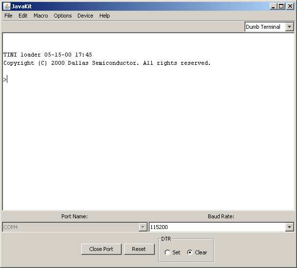The height and width of the screenshot is (268, 297).
Task: Close the JavaKit window
Action: [x=290, y=6]
